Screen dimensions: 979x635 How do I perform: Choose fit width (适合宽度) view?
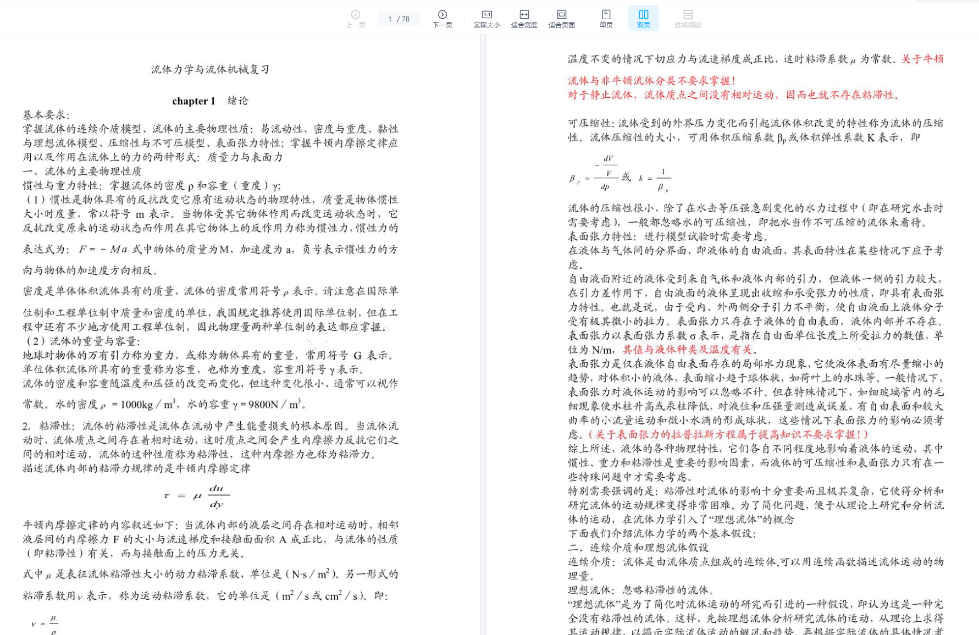coord(524,18)
